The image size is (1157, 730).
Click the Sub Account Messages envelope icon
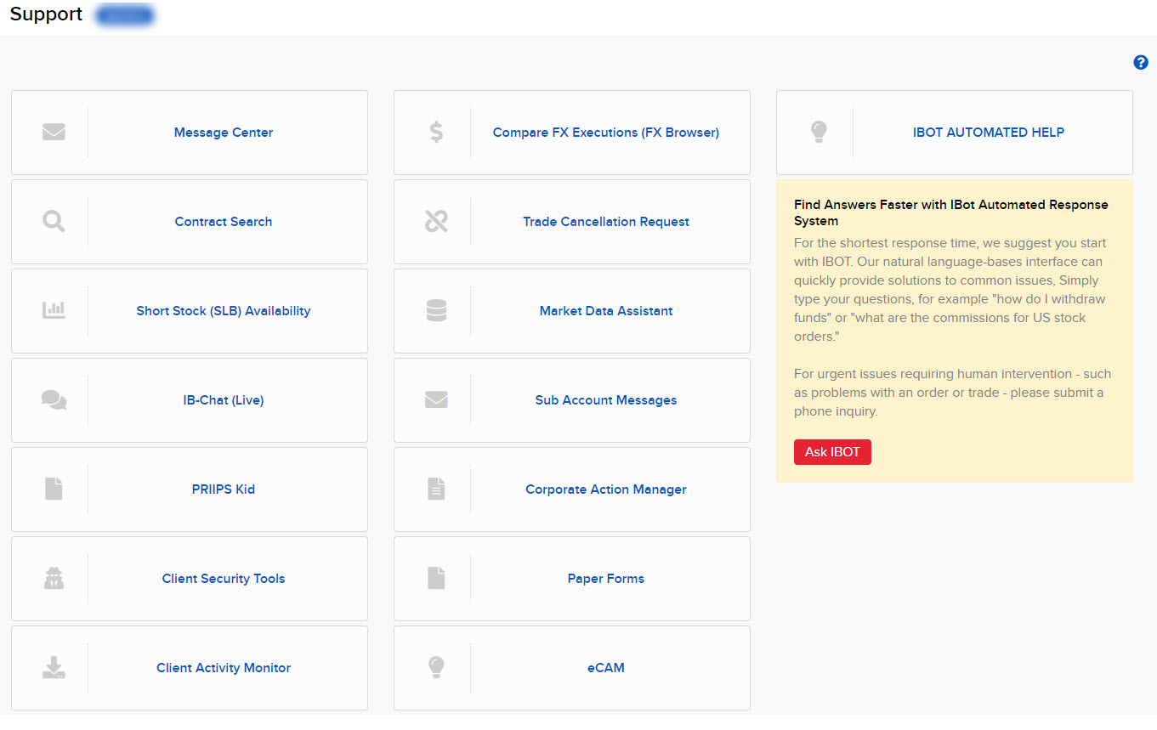pos(436,399)
